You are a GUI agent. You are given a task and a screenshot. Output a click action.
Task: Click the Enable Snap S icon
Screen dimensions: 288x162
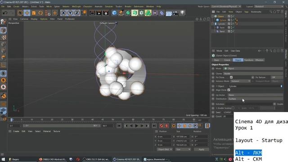click(3, 73)
